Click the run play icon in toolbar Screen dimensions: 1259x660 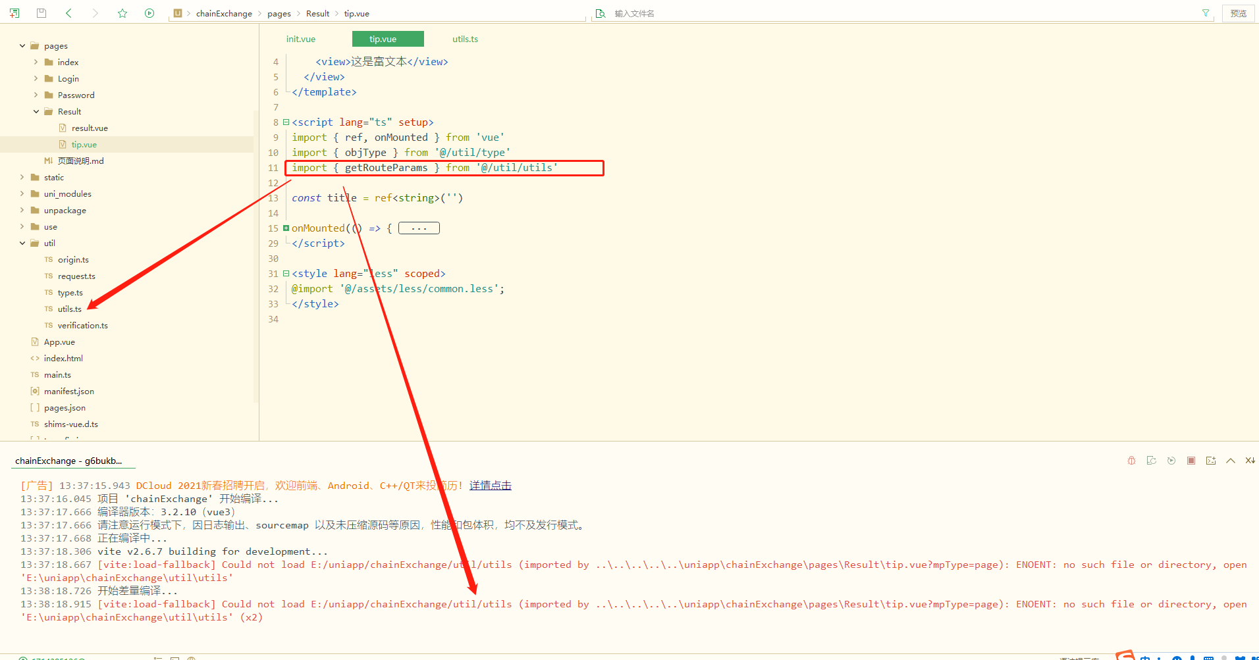pos(149,13)
